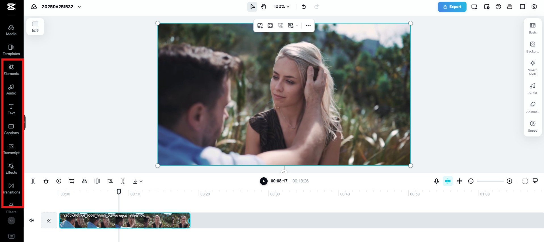Select the Transitions sidebar icon
544x242 pixels.
pyautogui.click(x=11, y=188)
